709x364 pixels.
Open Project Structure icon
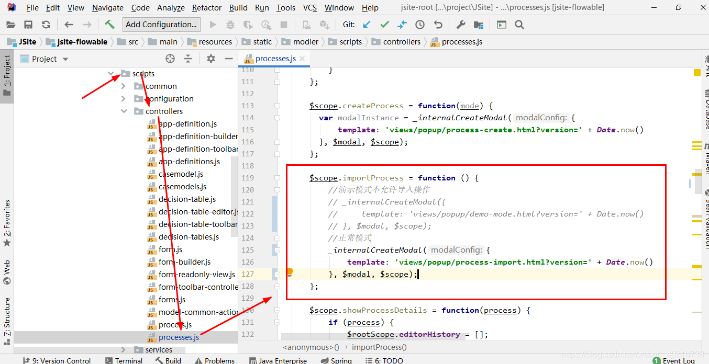coord(479,25)
